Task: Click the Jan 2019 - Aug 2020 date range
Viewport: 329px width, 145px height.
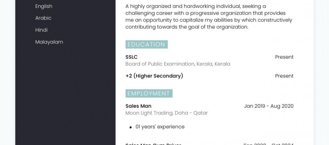Action: point(269,106)
